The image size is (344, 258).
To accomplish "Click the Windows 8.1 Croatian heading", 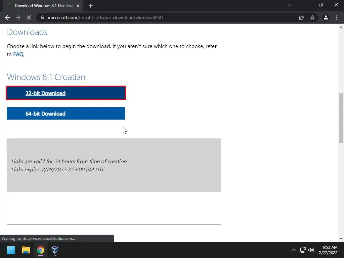I will coord(46,77).
